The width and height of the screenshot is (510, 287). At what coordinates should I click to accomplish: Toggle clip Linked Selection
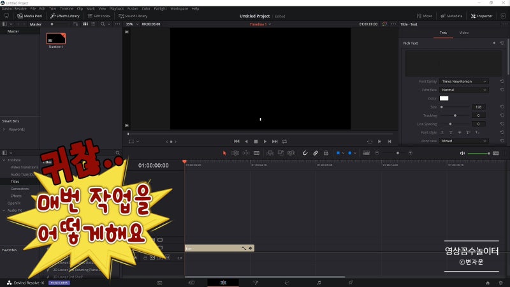[x=316, y=153]
